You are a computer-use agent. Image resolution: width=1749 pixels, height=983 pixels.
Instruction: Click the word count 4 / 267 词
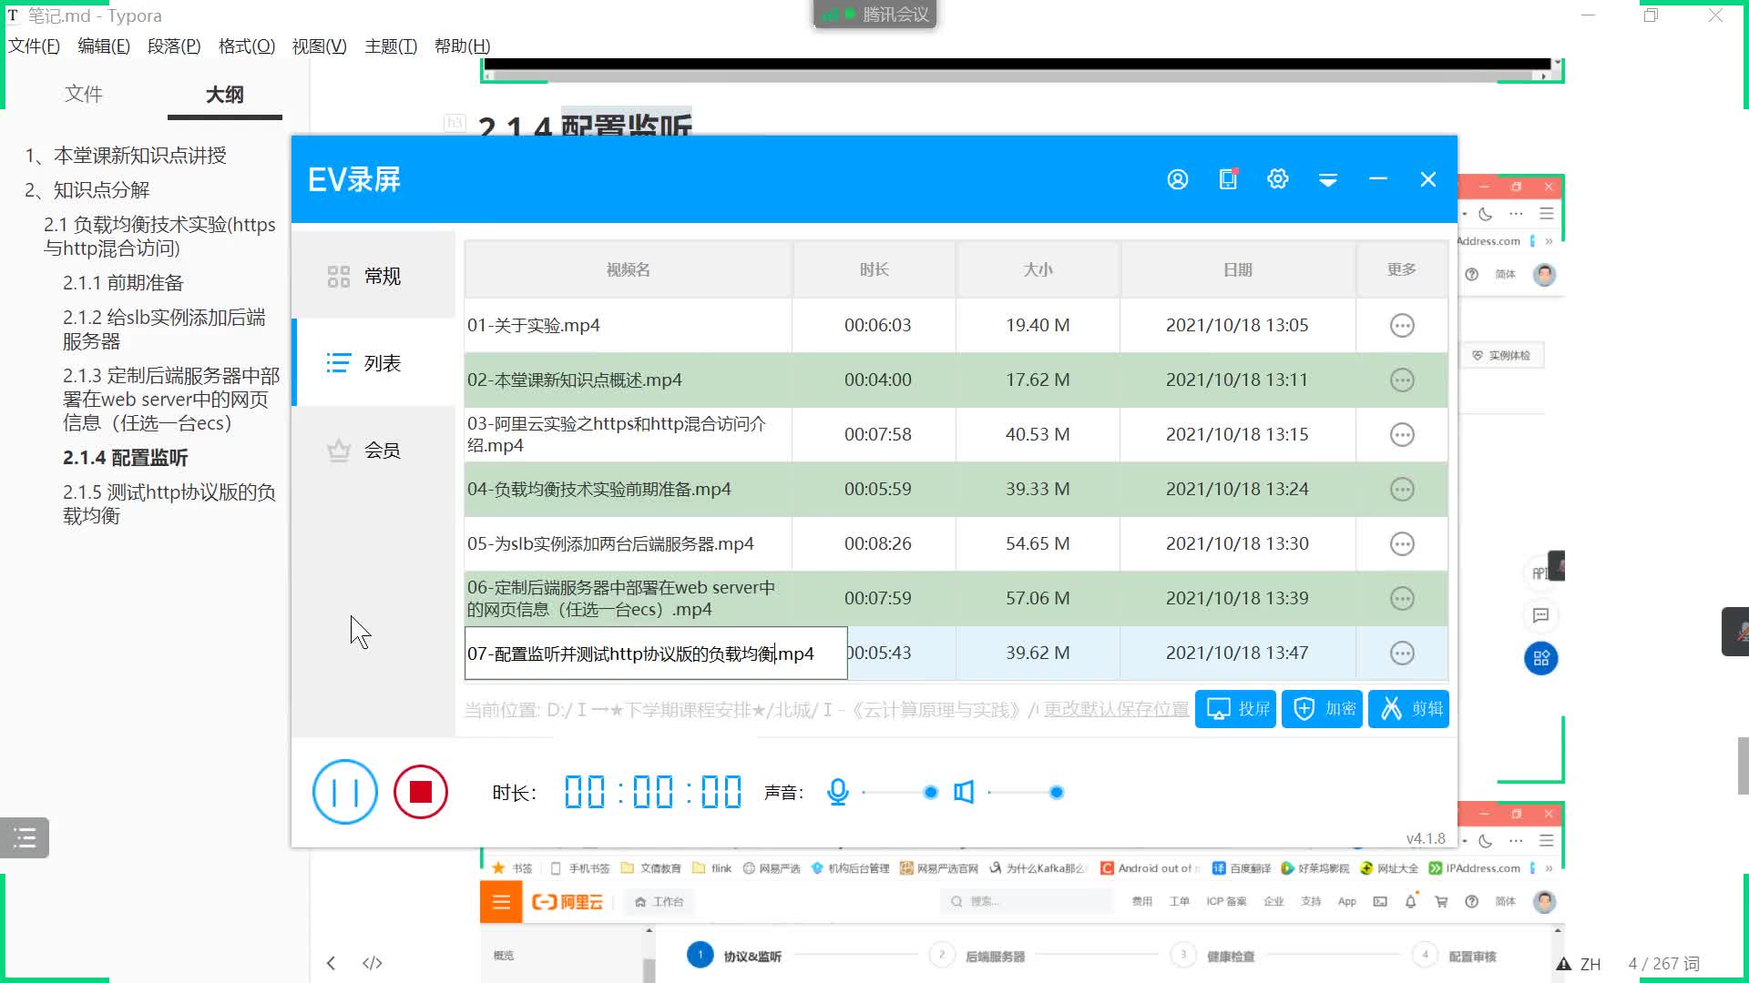pyautogui.click(x=1664, y=964)
